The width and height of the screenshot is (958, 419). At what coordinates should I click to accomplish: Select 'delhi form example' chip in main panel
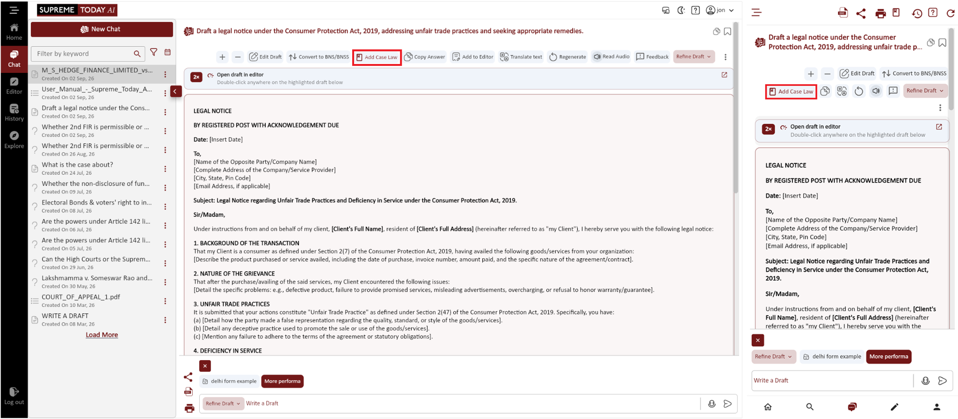pos(229,381)
